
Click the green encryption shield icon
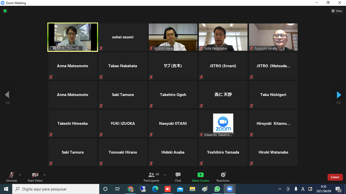pyautogui.click(x=5, y=11)
